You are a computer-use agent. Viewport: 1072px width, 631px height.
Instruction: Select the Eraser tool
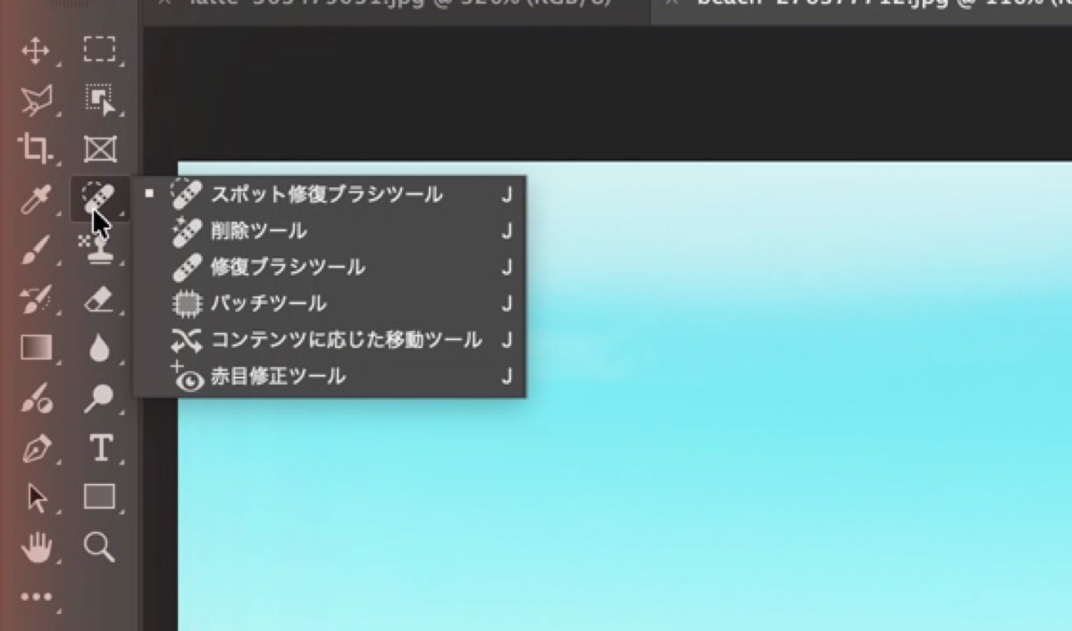tap(98, 300)
